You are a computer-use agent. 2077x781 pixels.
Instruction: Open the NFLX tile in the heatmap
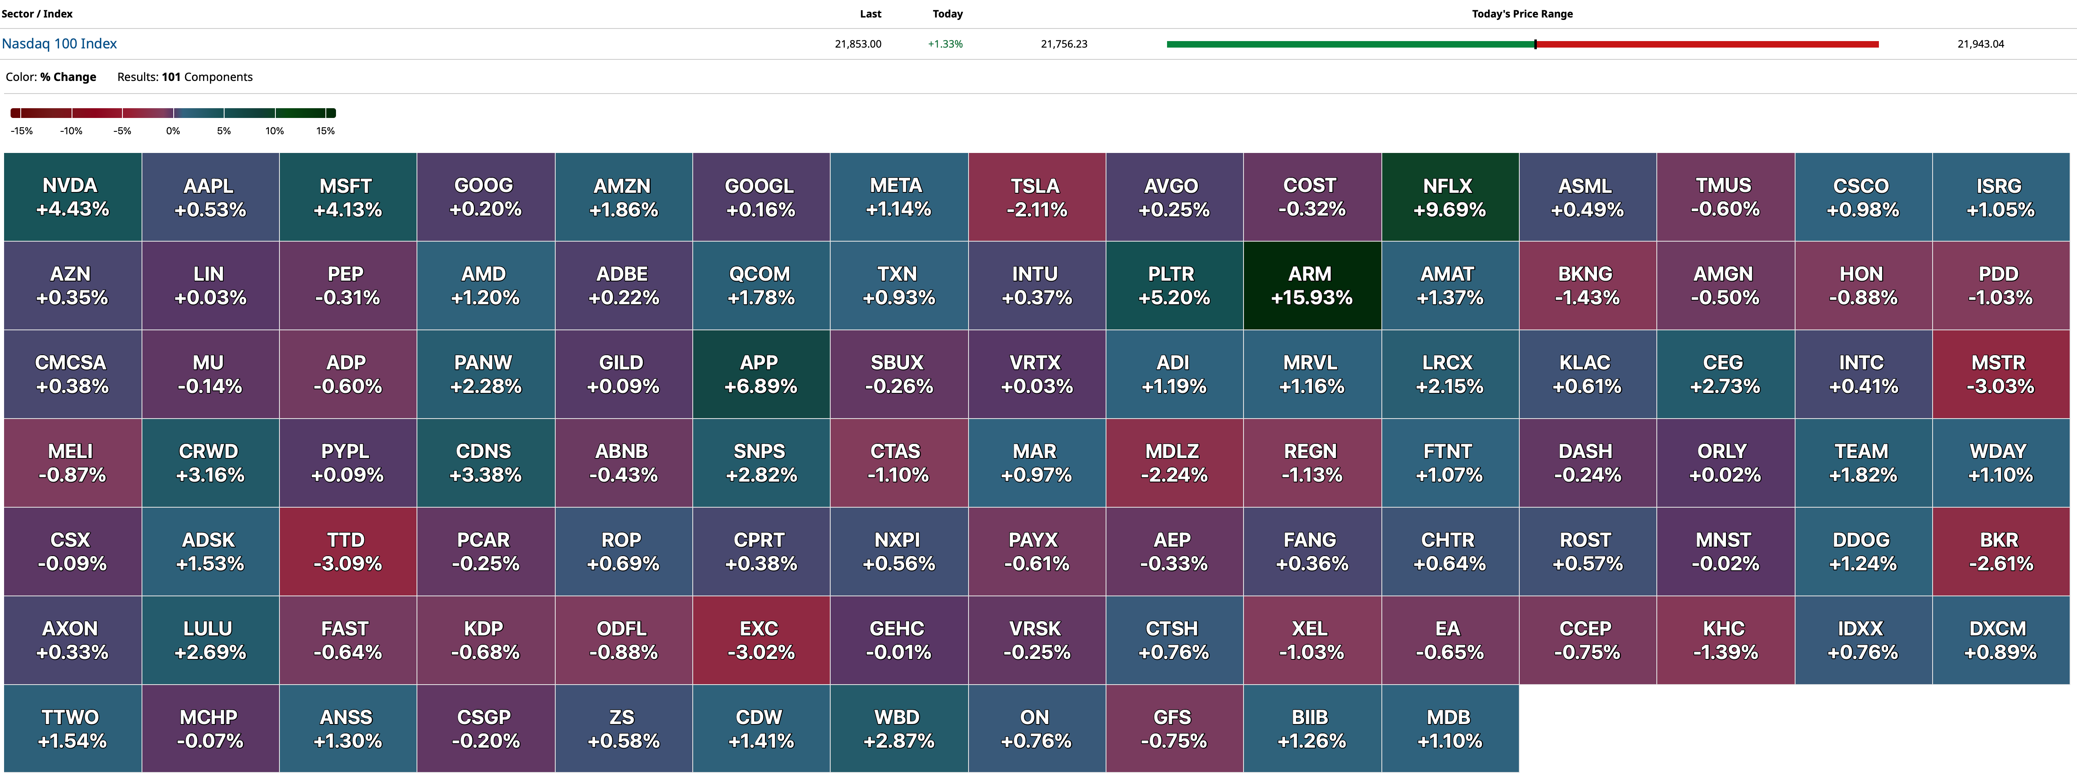1450,197
